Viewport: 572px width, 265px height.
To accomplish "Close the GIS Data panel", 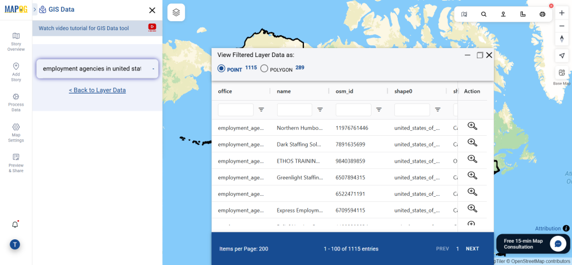I will 152,10.
